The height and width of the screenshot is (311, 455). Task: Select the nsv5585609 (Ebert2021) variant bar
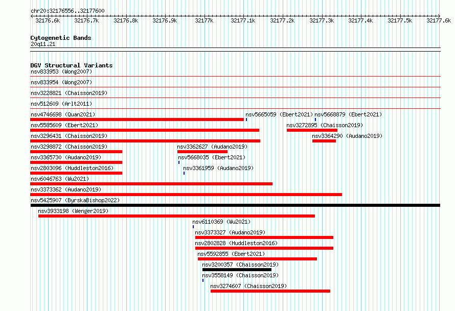[x=145, y=130]
